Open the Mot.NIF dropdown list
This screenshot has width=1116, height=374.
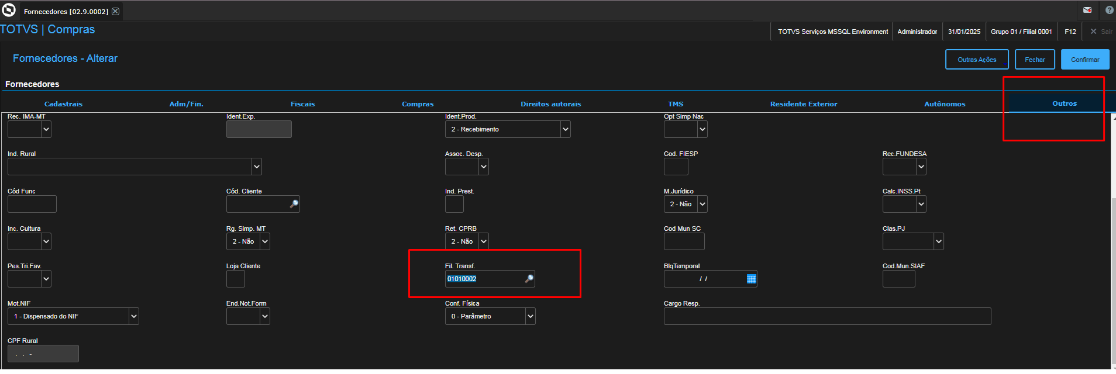pos(133,316)
